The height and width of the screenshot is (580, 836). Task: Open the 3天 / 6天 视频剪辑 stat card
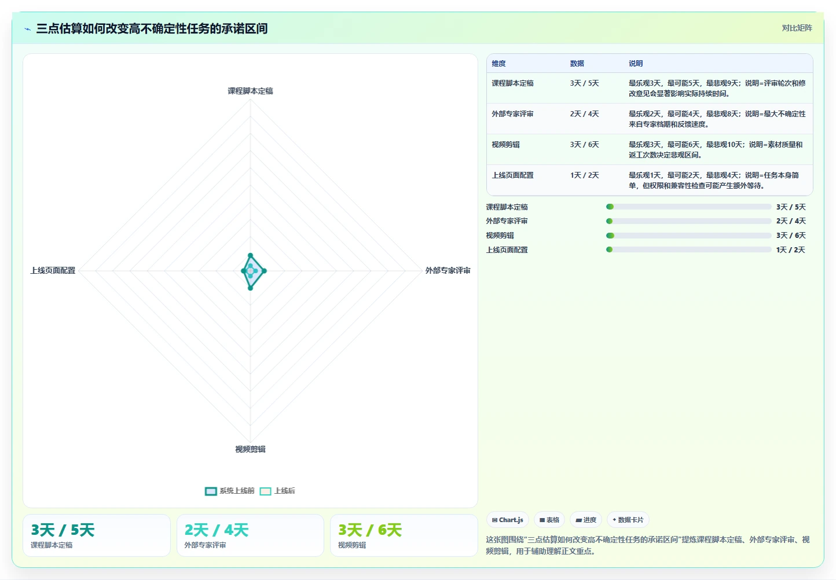[404, 535]
